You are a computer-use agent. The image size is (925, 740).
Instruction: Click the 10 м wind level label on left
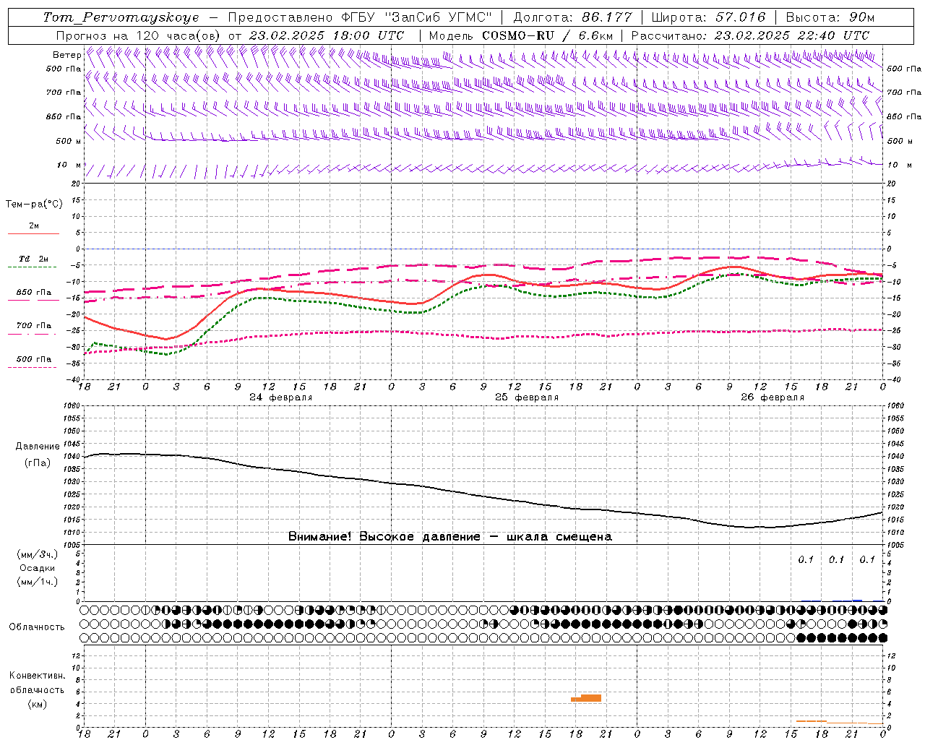click(69, 165)
